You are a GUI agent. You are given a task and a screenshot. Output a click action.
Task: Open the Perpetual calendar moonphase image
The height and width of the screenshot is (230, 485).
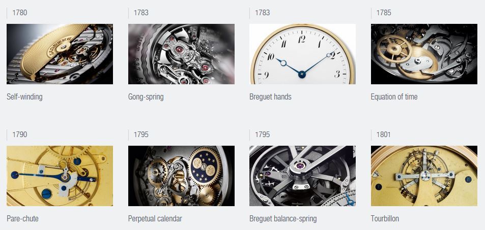tap(181, 176)
